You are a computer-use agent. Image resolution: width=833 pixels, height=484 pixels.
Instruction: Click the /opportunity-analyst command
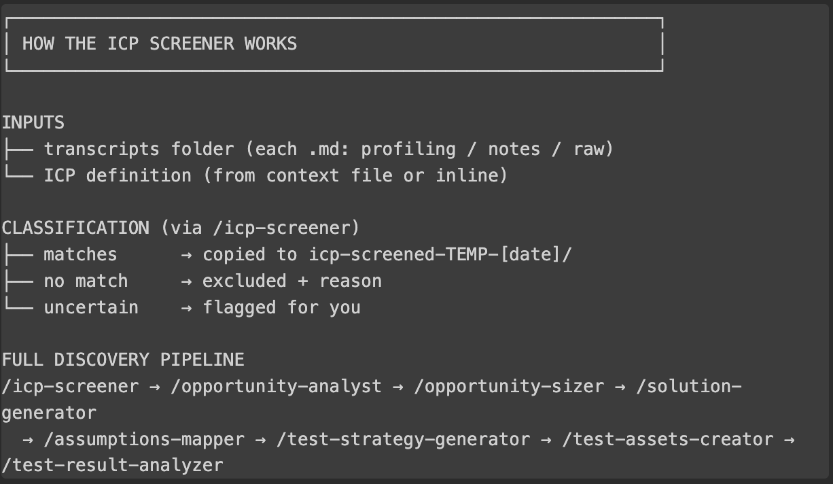tap(276, 386)
